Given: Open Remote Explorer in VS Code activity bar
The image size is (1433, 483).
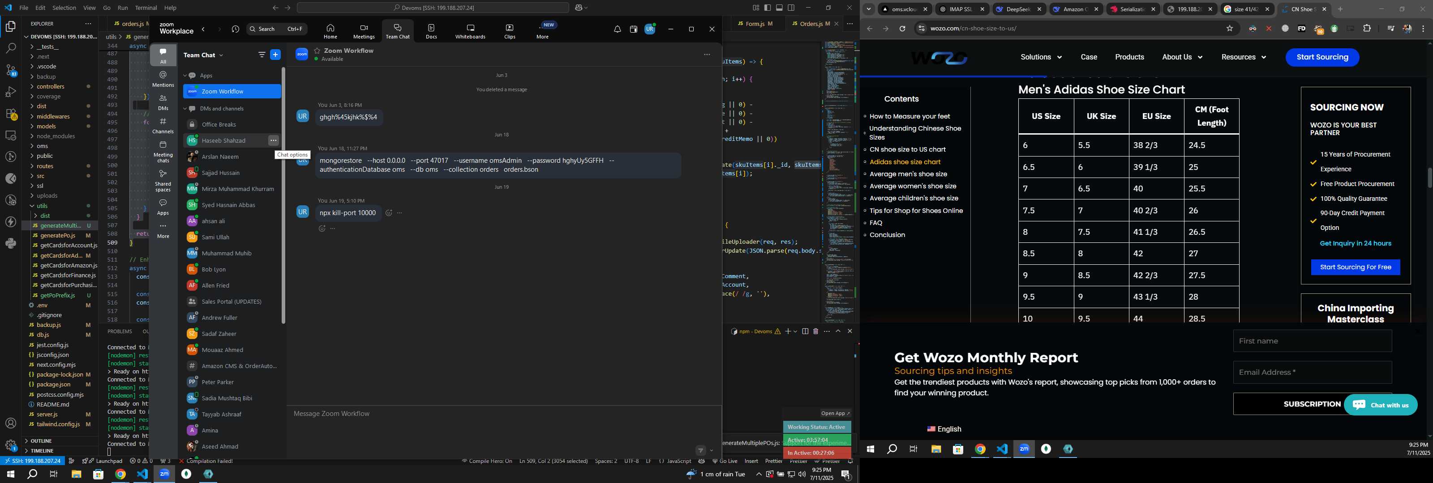Looking at the screenshot, I should click(11, 136).
